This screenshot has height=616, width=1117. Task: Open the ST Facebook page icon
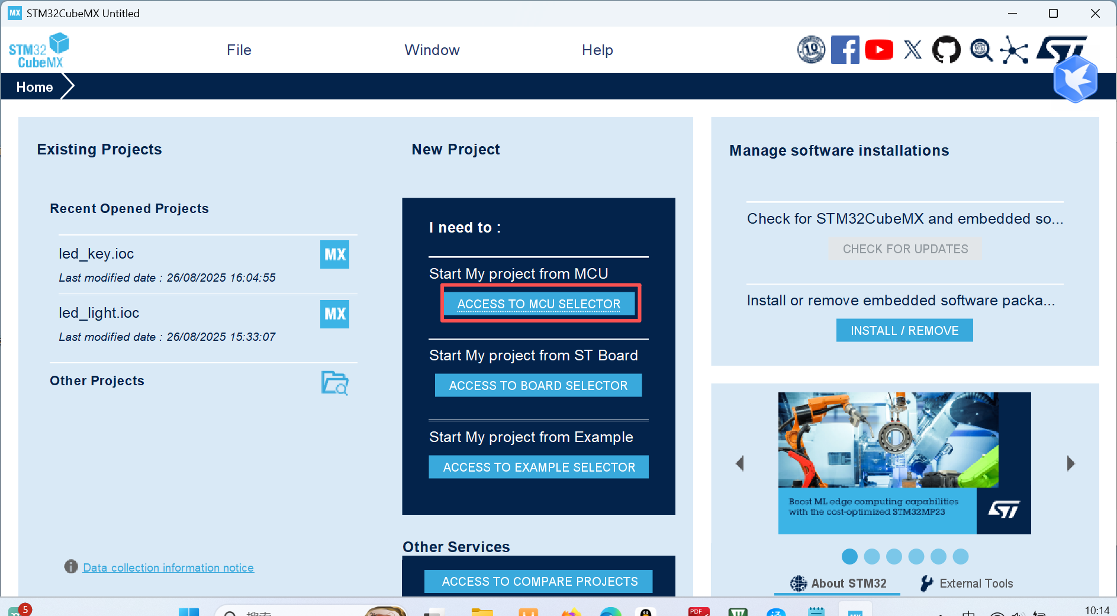click(x=845, y=50)
